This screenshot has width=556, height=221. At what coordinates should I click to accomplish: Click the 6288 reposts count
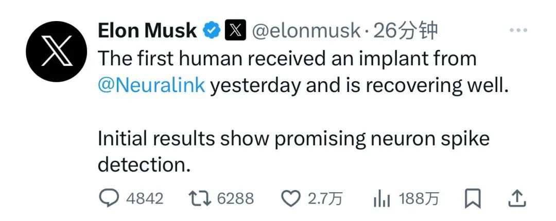click(235, 199)
